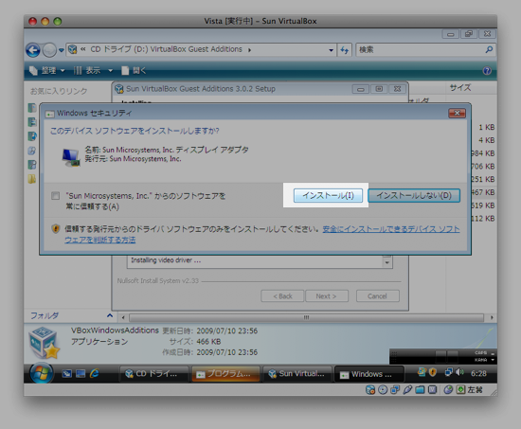The width and height of the screenshot is (521, 429).
Task: Click インストールしない(D) don't install button
Action: coord(414,195)
